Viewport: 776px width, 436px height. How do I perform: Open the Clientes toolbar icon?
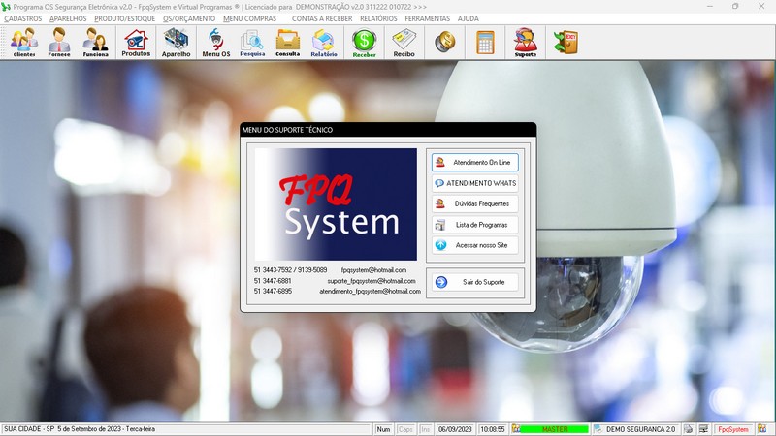[x=24, y=43]
